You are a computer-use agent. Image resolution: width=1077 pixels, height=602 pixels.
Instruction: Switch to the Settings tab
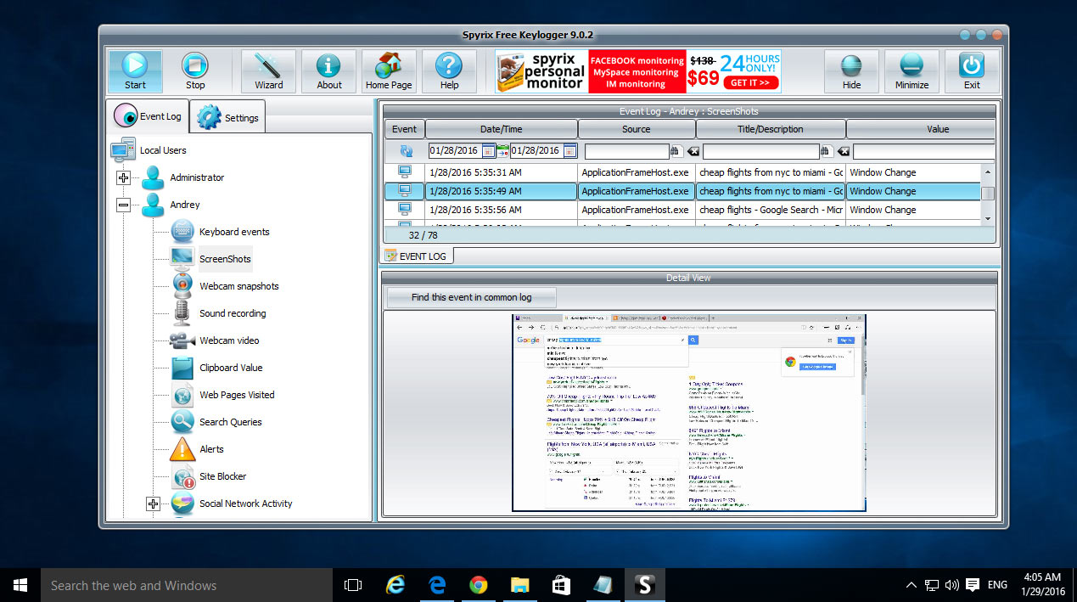[227, 117]
